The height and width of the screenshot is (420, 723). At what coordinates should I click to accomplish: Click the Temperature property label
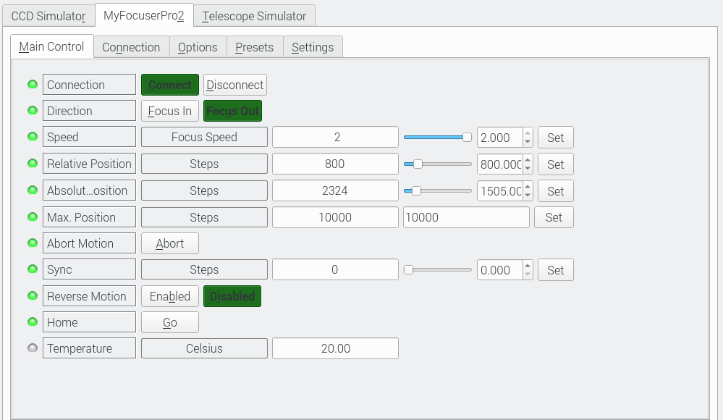90,348
